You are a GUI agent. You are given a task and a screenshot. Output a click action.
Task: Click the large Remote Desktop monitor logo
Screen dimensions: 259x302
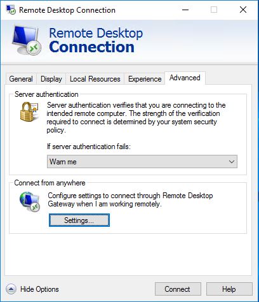point(27,40)
